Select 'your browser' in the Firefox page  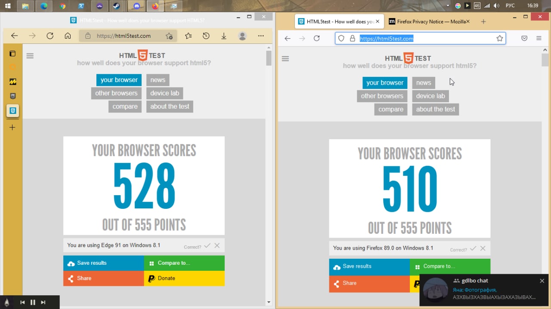pos(385,83)
